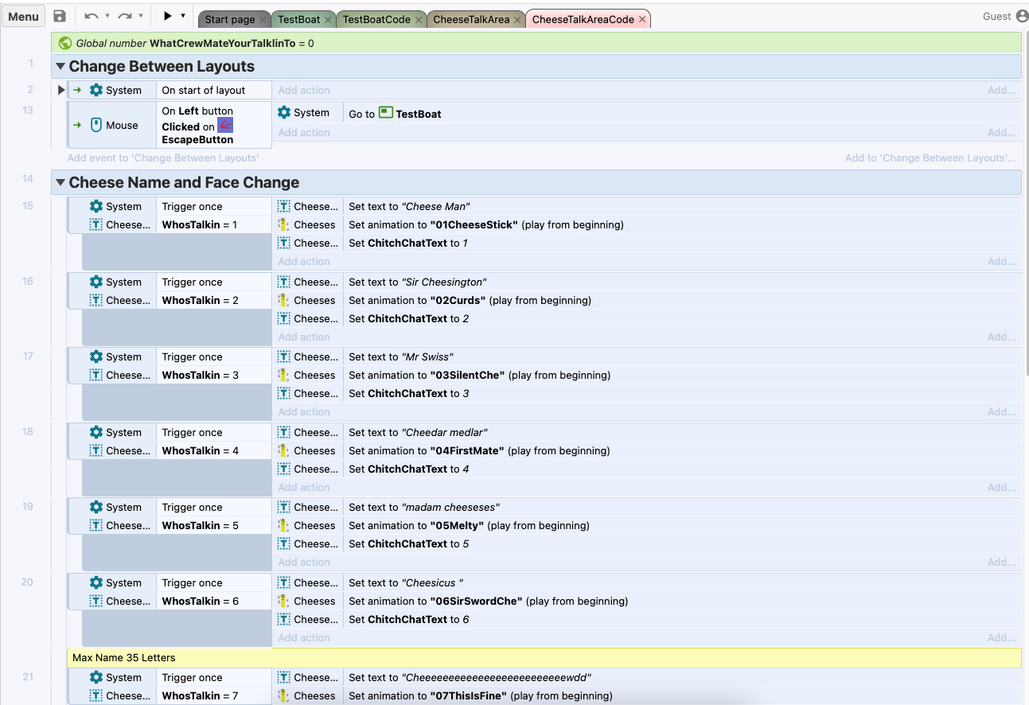The width and height of the screenshot is (1029, 705).
Task: Collapse the Change Between Layouts group
Action: pyautogui.click(x=60, y=67)
